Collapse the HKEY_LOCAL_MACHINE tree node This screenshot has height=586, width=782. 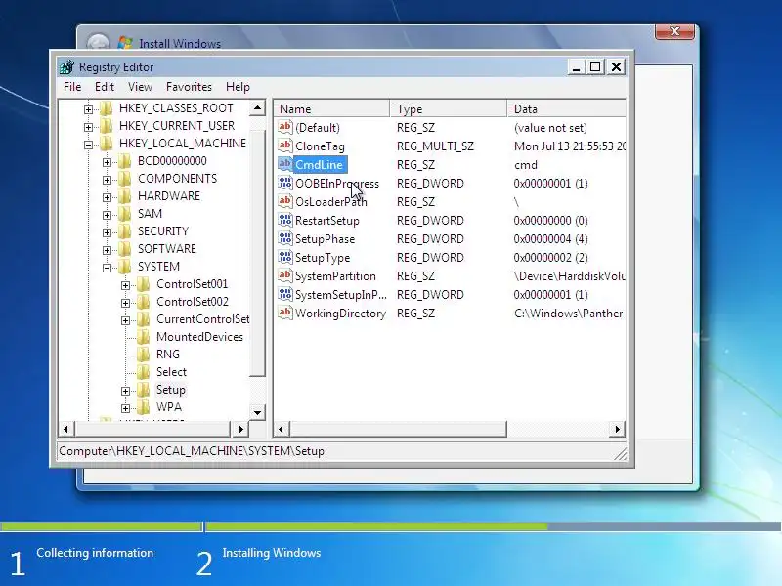[x=88, y=145]
